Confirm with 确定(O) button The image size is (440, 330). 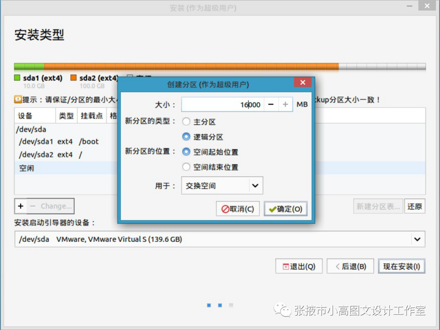tap(286, 209)
